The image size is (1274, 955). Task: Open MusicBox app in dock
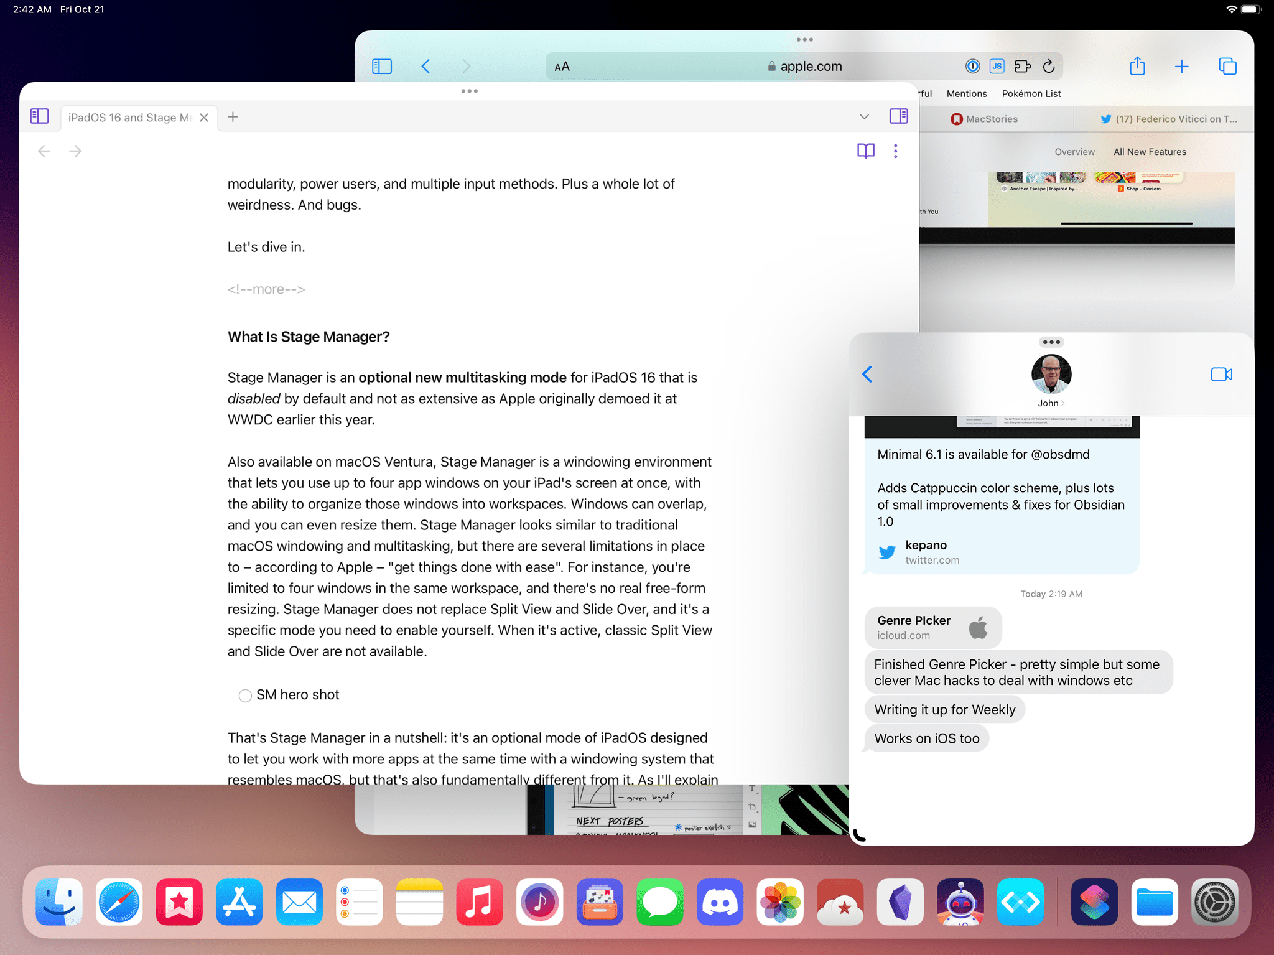[600, 902]
